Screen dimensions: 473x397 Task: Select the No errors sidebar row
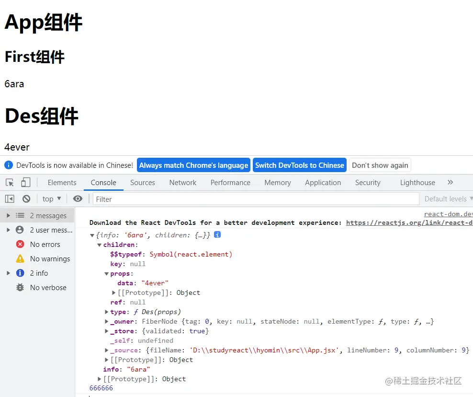coord(37,244)
